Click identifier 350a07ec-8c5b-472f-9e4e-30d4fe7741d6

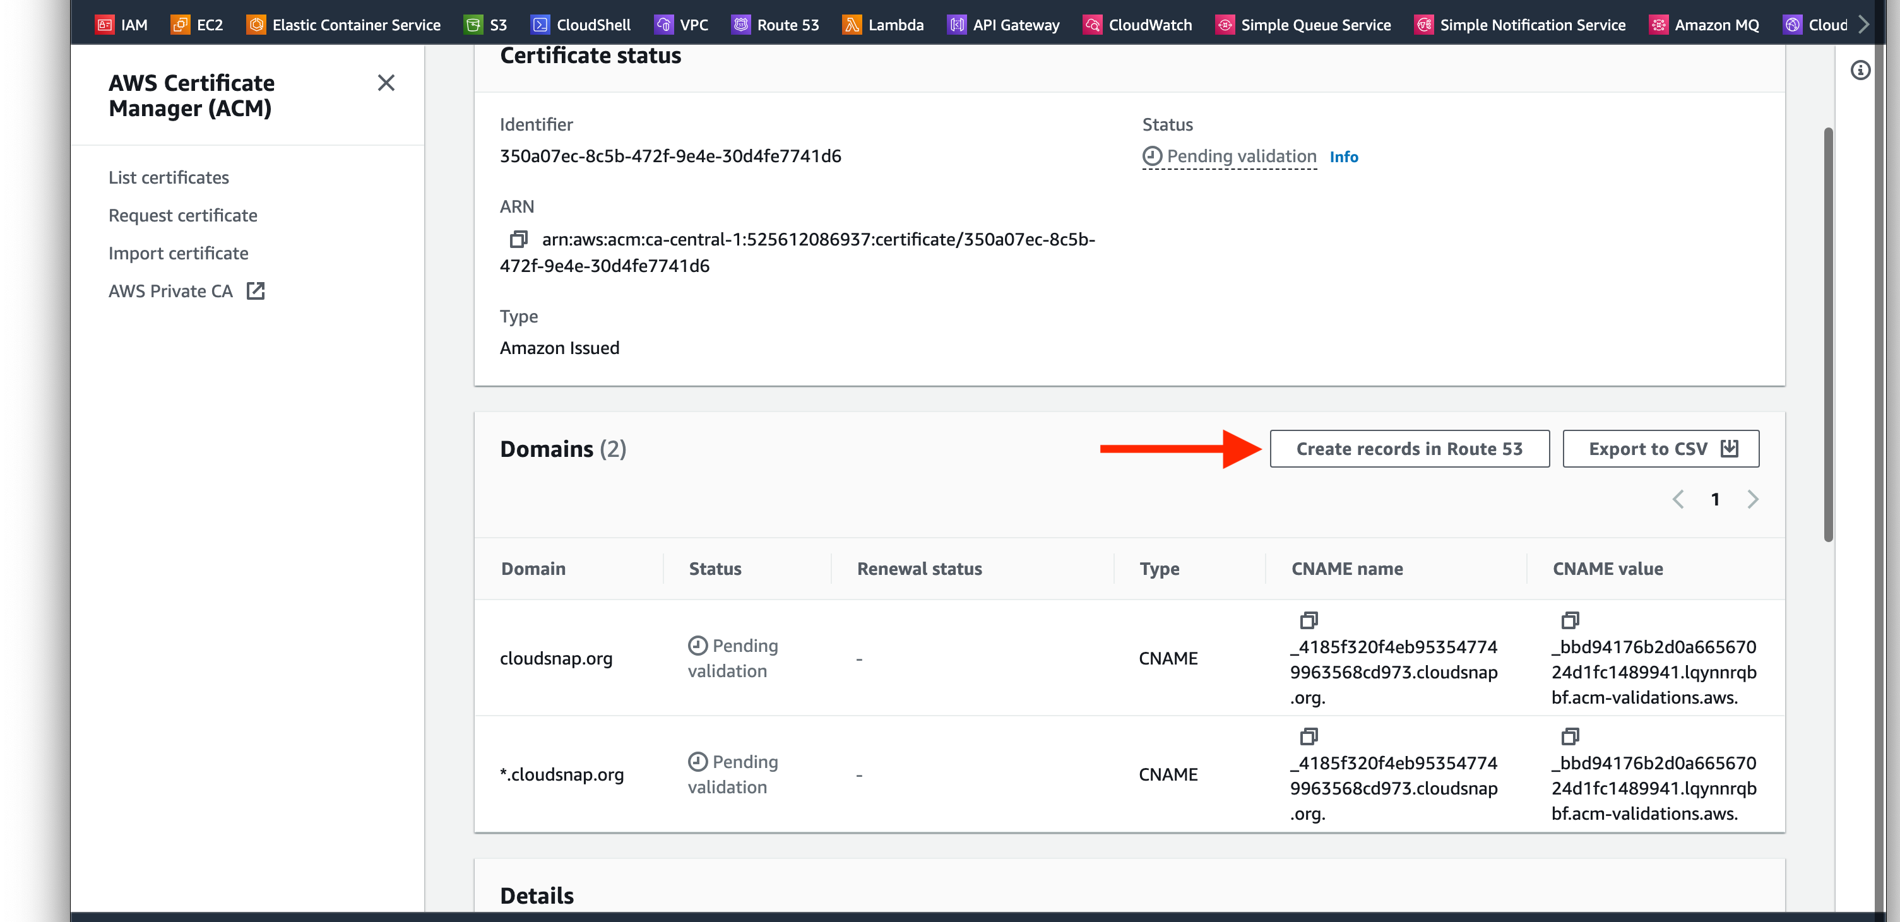coord(670,156)
